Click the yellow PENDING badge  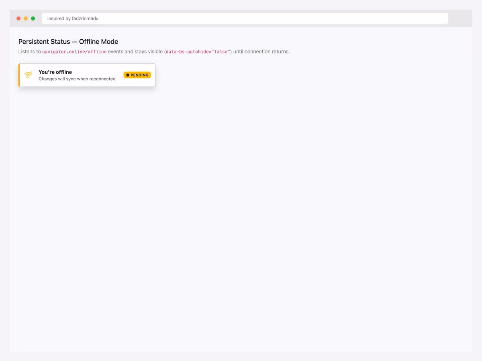(137, 75)
